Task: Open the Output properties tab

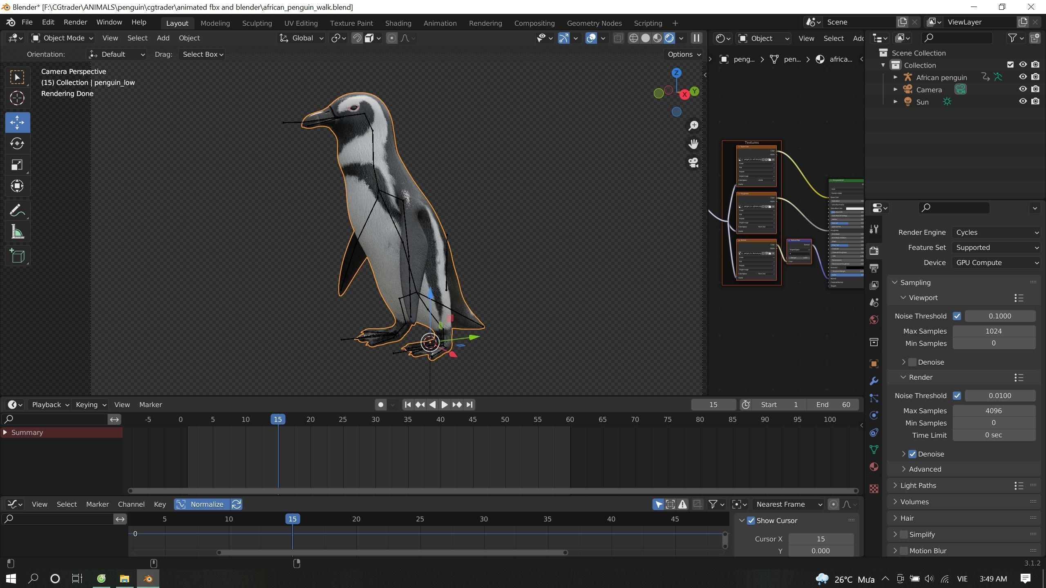Action: point(874,268)
